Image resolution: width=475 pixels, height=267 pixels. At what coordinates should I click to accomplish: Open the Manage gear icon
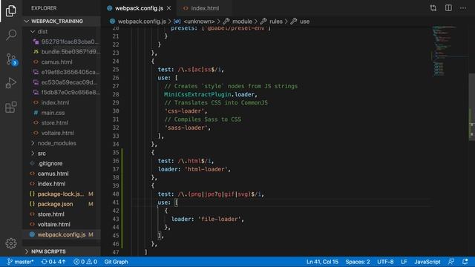pyautogui.click(x=11, y=243)
